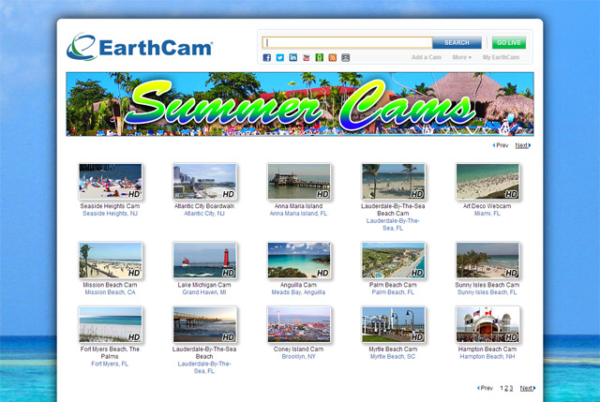Click the Palm Beach, FL location link
Screen dimensions: 600x402
[x=393, y=292]
